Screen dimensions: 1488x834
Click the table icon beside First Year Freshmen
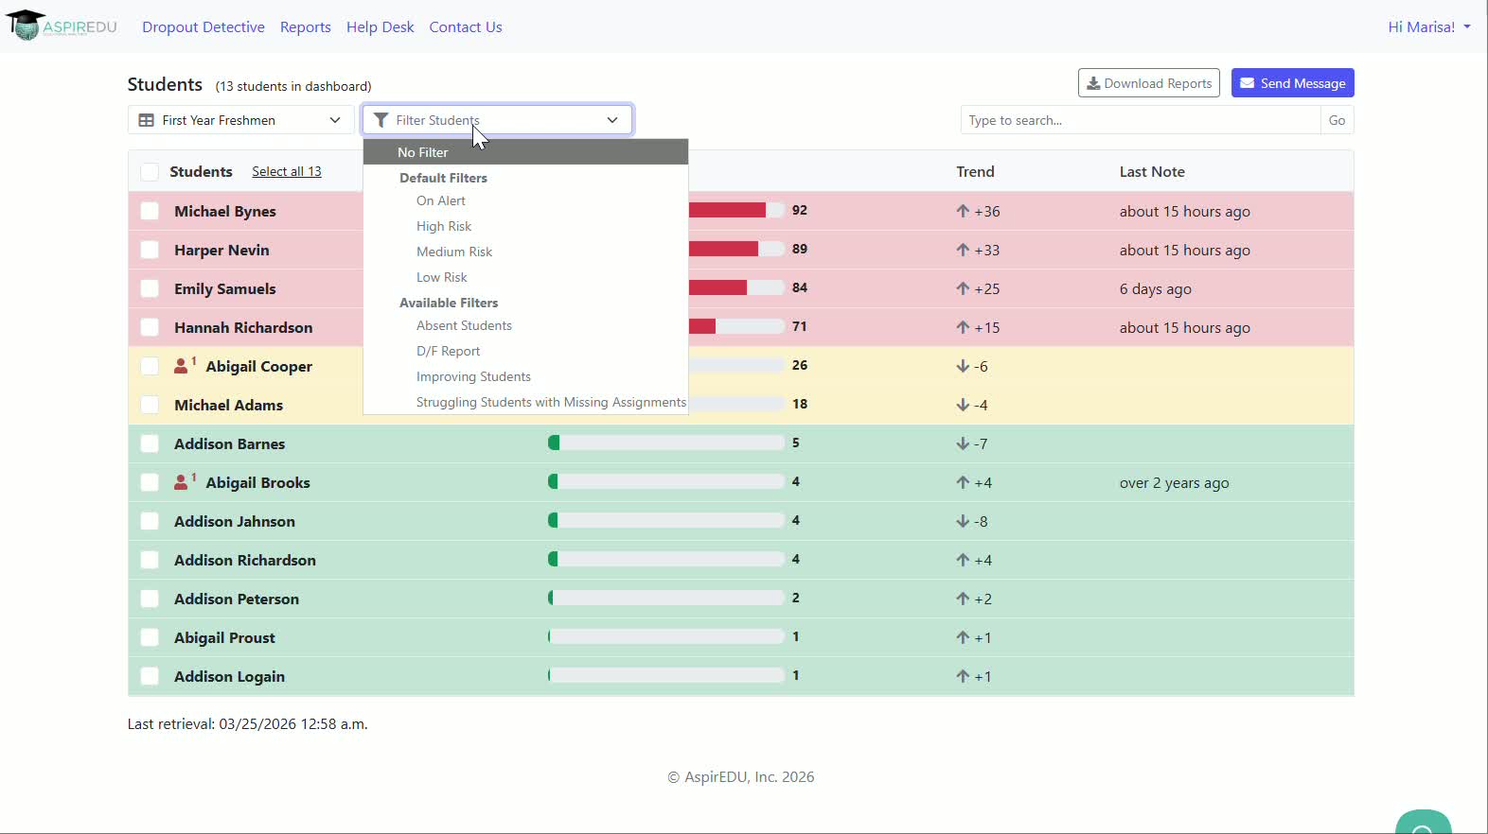(147, 120)
